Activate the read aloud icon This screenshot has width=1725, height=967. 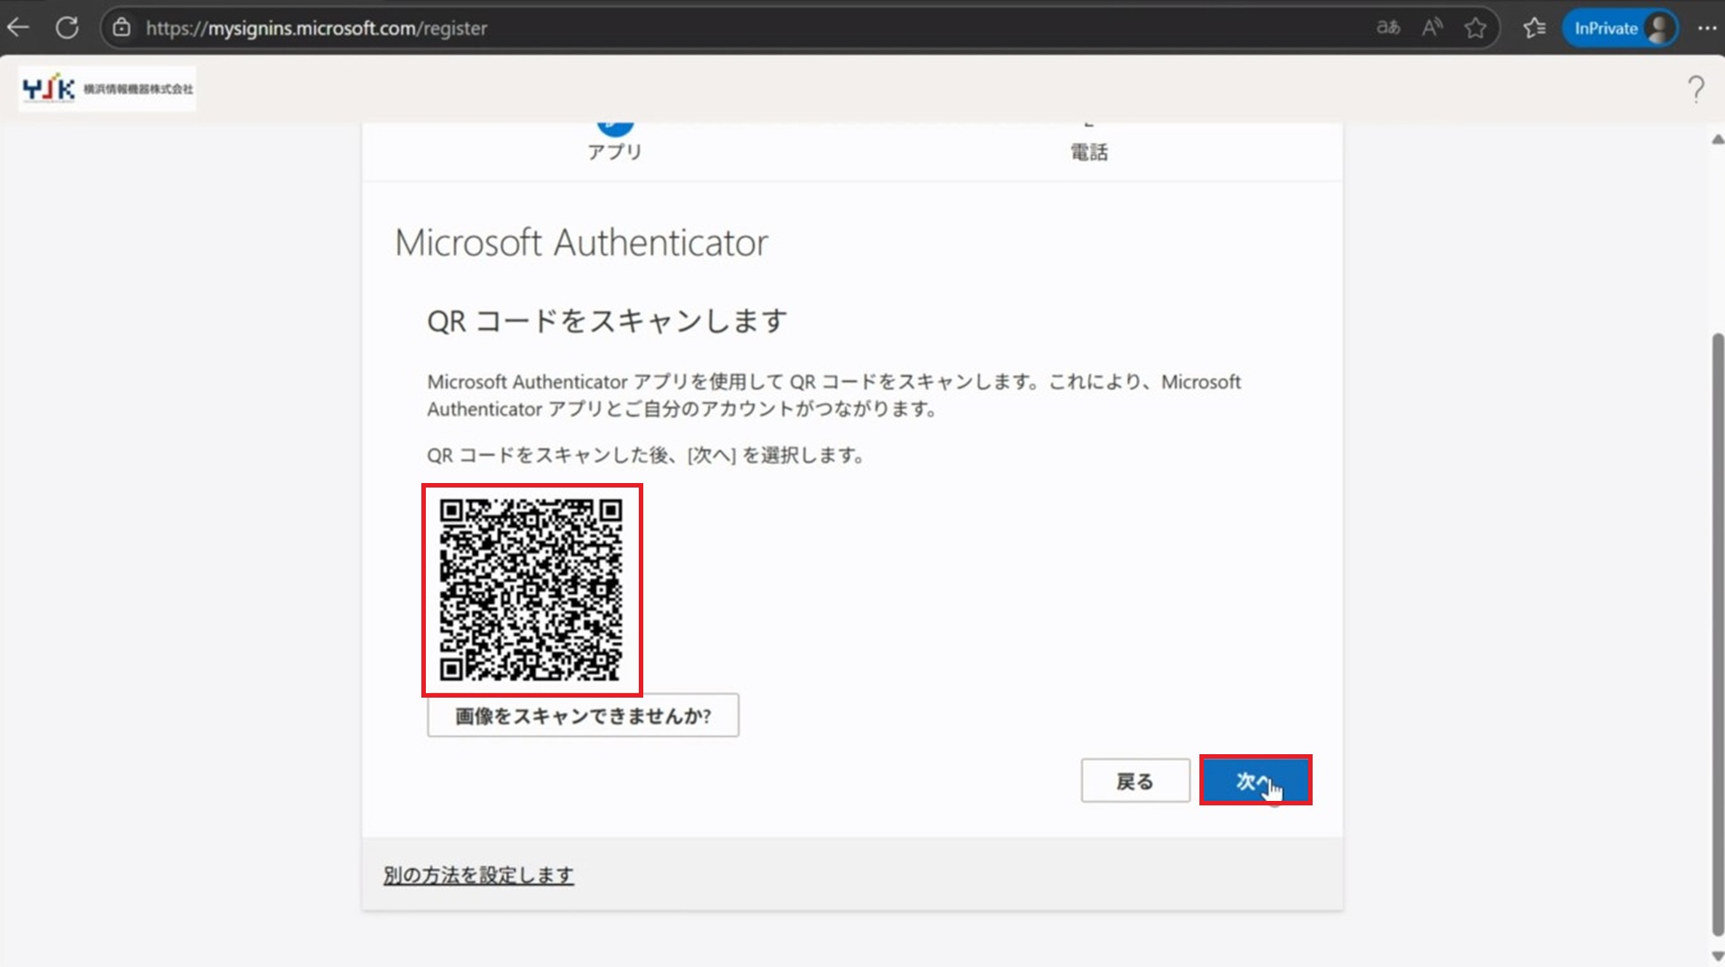1432,28
